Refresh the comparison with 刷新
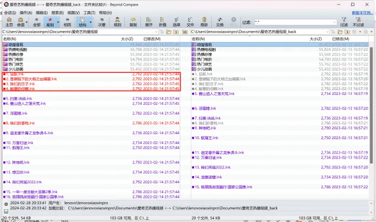This screenshot has height=222, width=376. [204, 22]
